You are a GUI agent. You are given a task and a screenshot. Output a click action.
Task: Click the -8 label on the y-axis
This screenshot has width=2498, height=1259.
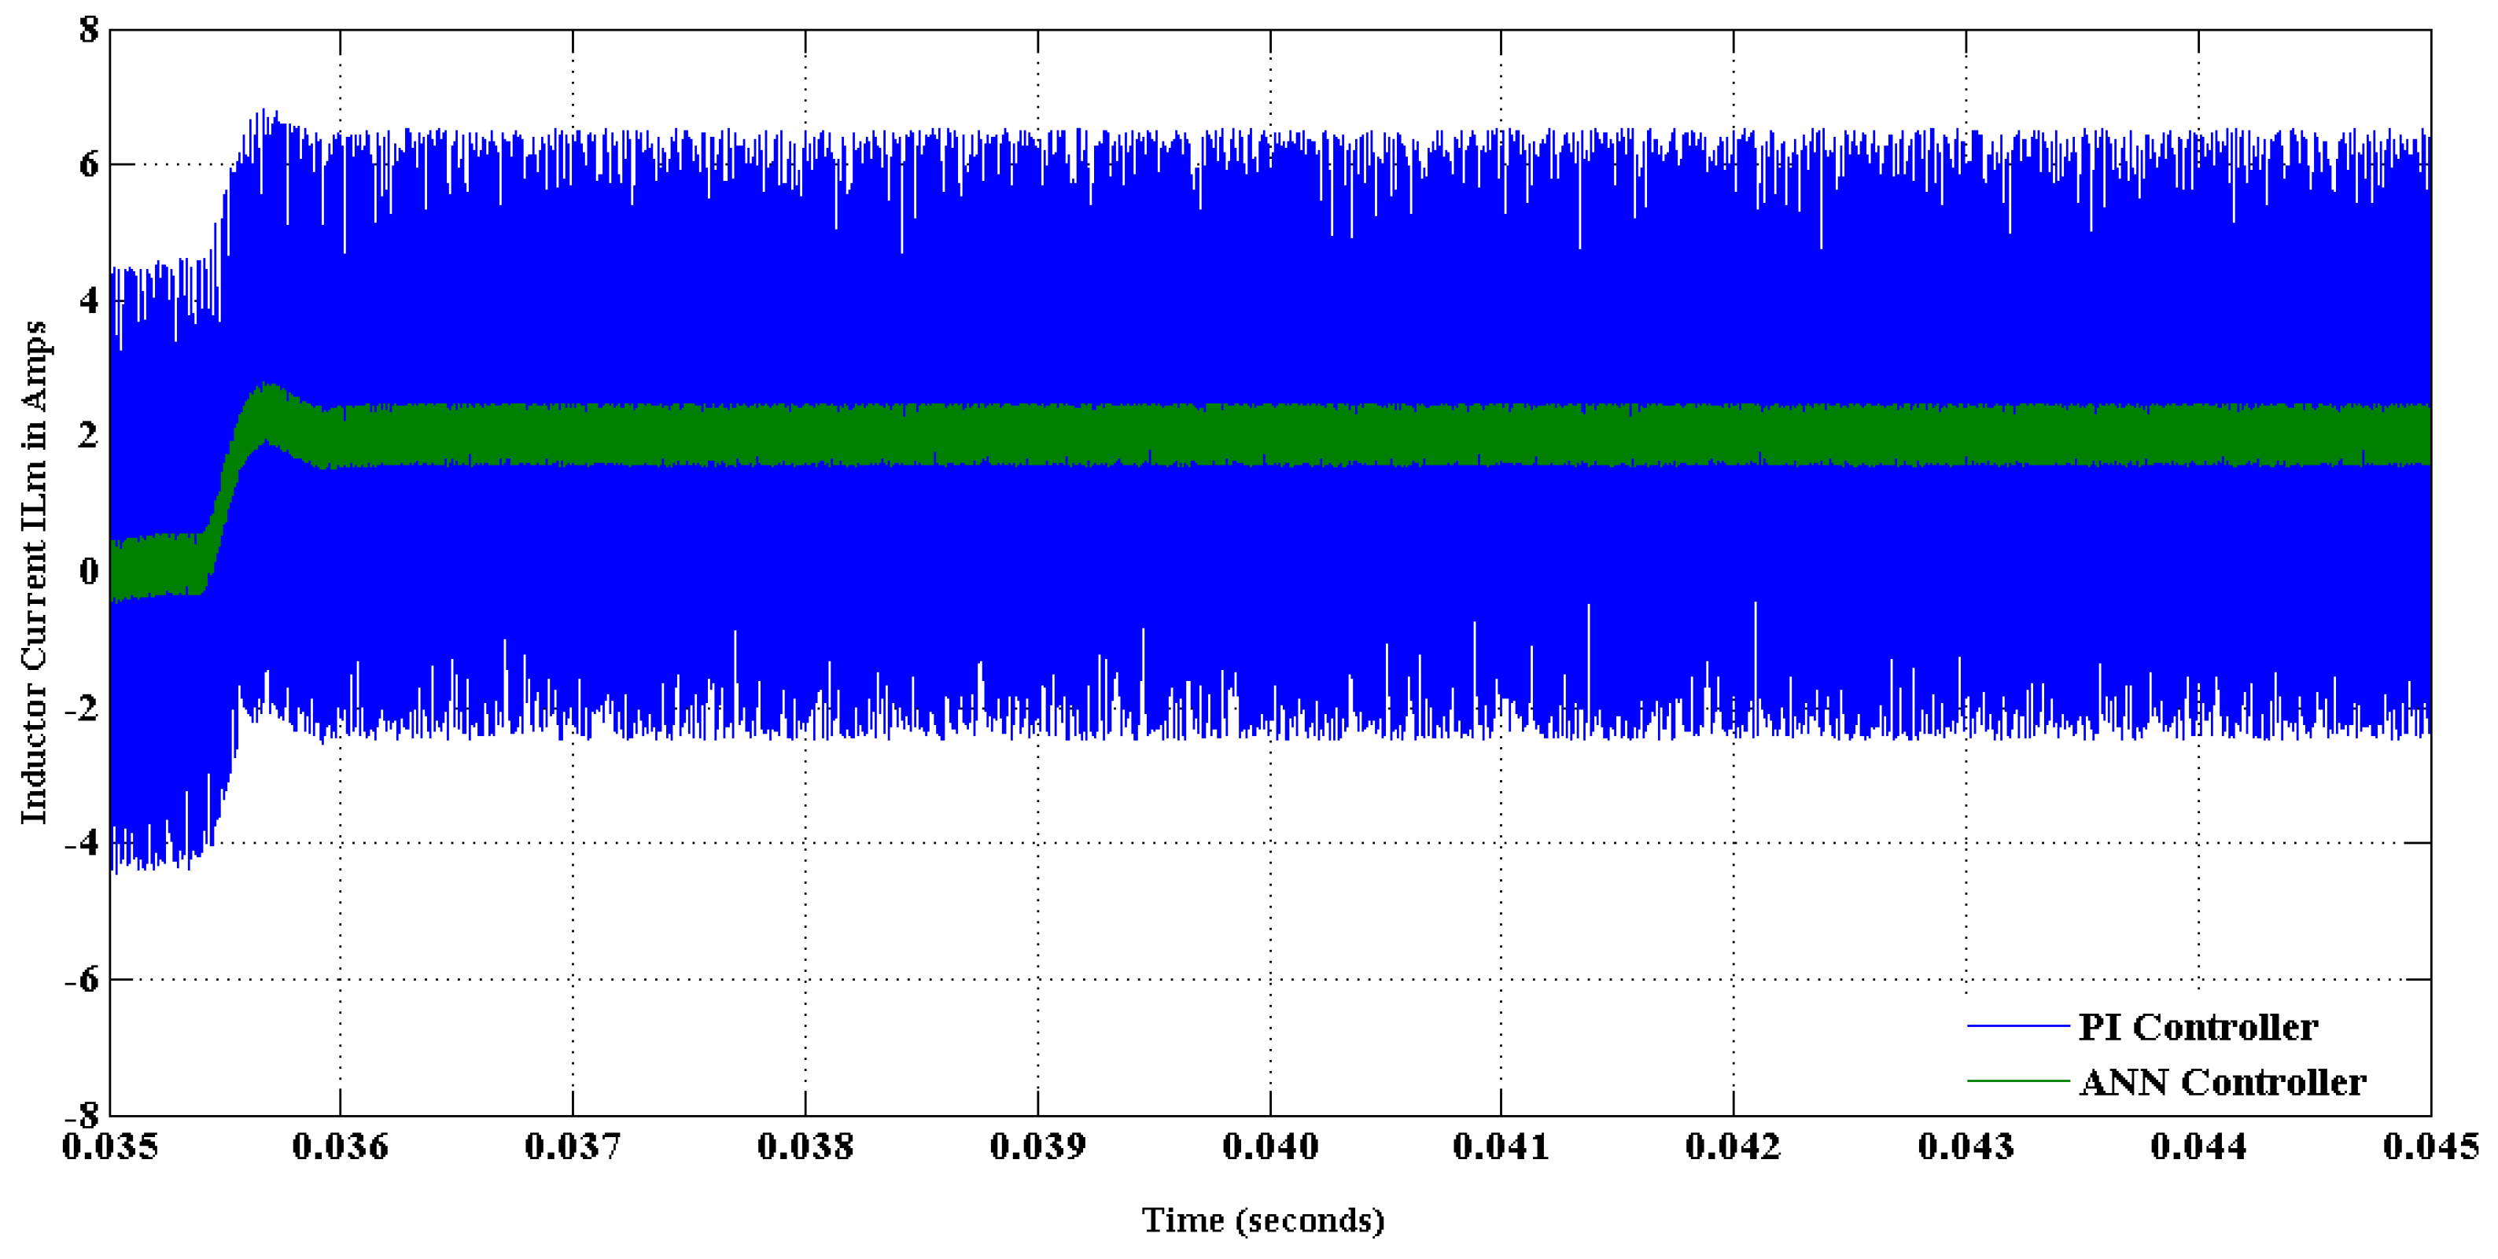pos(82,1114)
